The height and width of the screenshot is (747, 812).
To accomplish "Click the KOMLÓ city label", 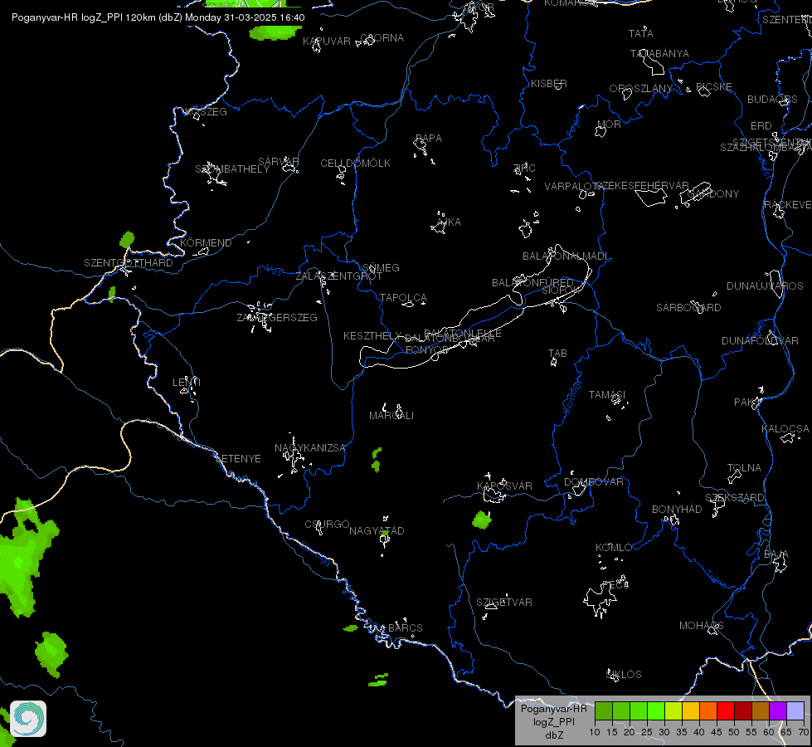I will click(614, 548).
